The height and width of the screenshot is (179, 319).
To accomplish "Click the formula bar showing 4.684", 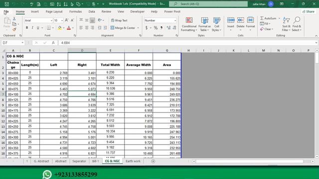I will click(187, 43).
